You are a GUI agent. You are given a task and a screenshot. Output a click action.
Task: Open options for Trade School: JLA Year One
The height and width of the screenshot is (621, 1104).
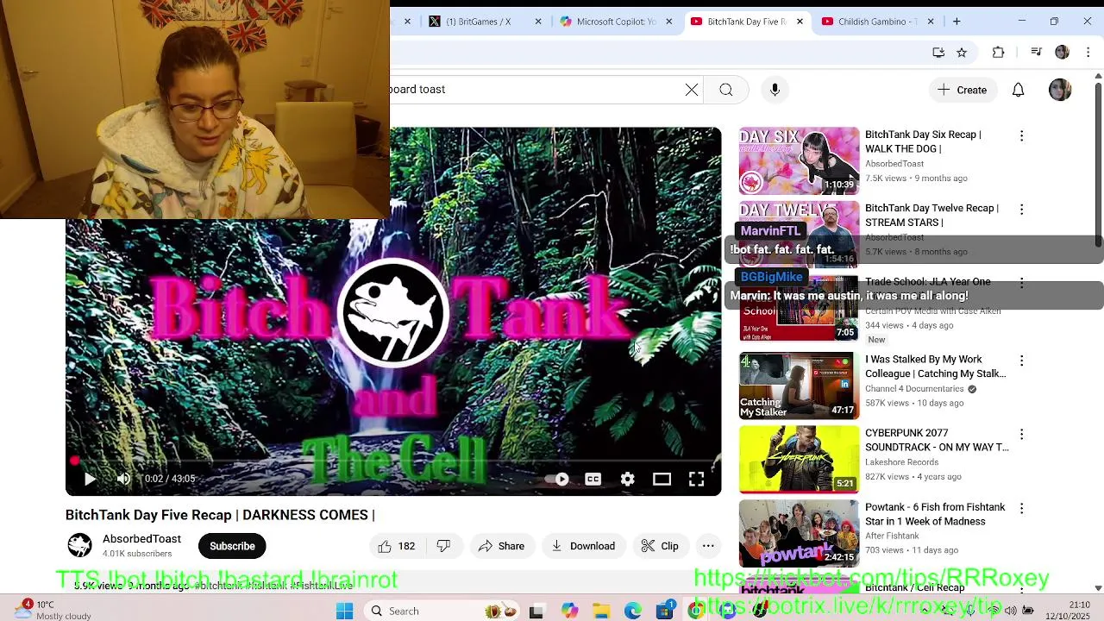1021,283
